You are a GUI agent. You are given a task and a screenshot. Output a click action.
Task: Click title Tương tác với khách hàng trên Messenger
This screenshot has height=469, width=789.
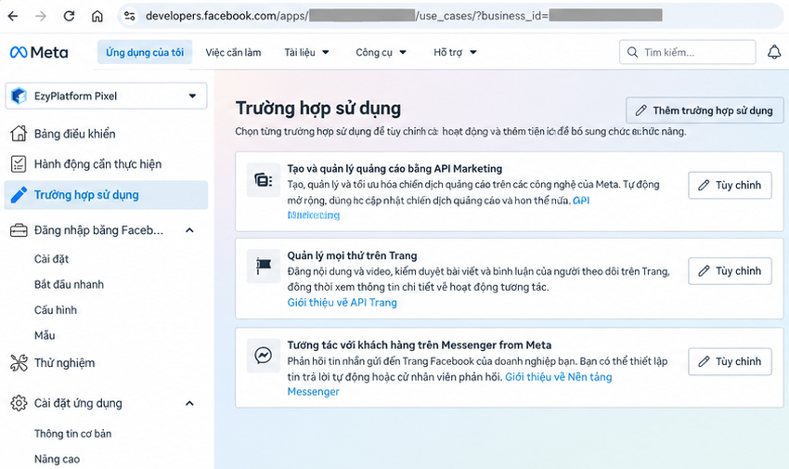coord(420,345)
